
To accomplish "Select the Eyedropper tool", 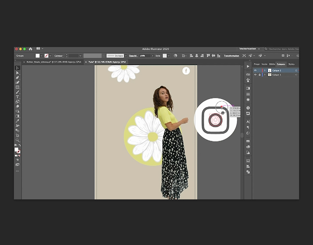I will [x=17, y=121].
